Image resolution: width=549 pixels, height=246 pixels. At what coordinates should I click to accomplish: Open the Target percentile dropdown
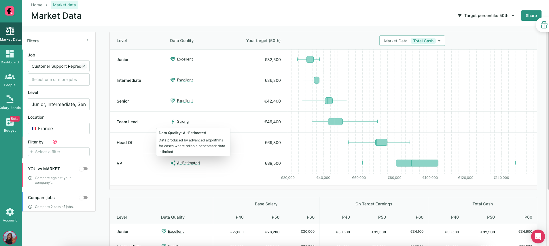click(486, 16)
